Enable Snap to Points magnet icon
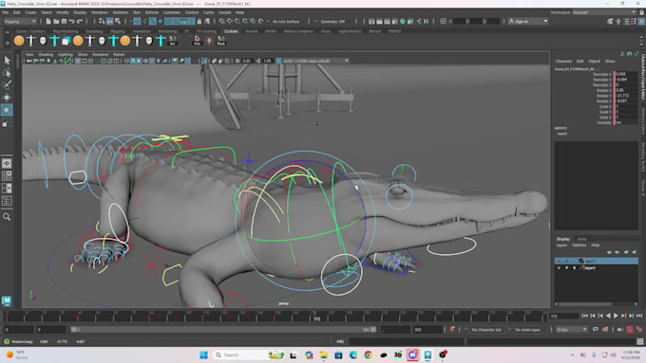 pyautogui.click(x=237, y=22)
